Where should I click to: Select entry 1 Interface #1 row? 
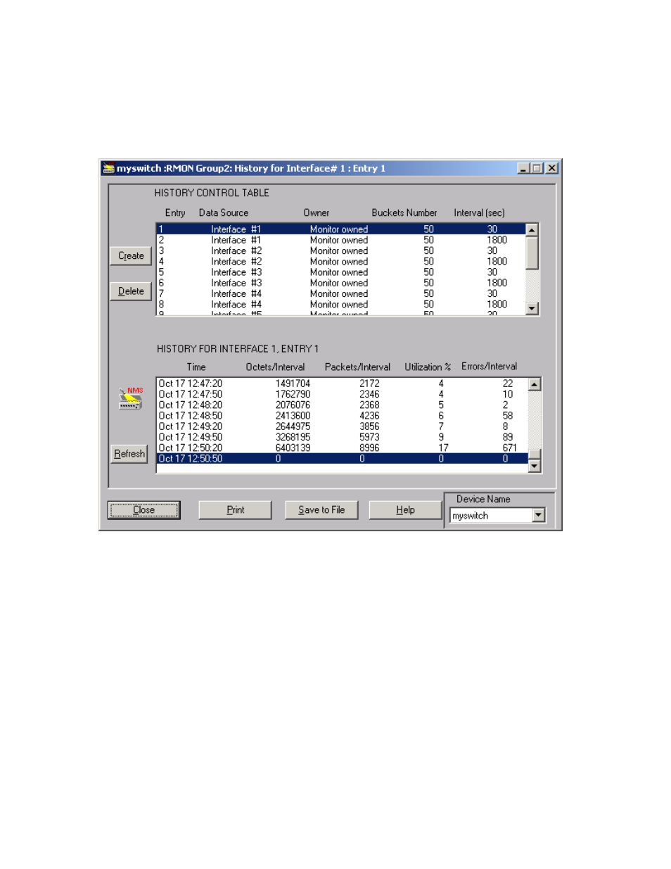tap(341, 229)
